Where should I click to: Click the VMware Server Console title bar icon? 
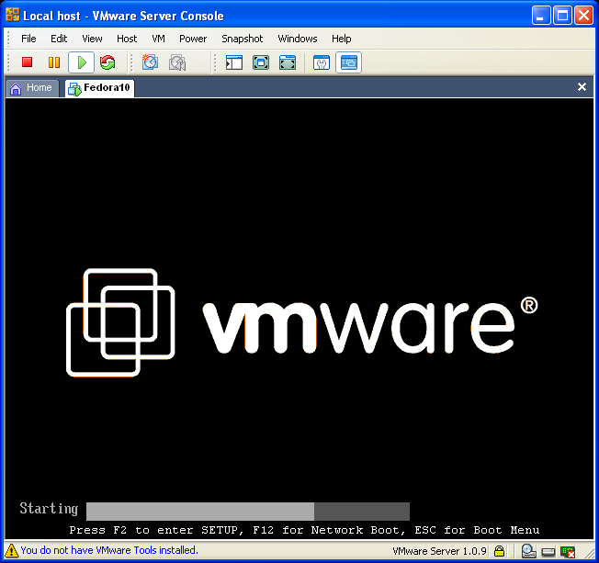coord(12,15)
